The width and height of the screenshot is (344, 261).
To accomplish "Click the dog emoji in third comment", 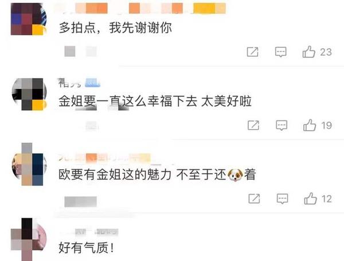I will coord(235,175).
